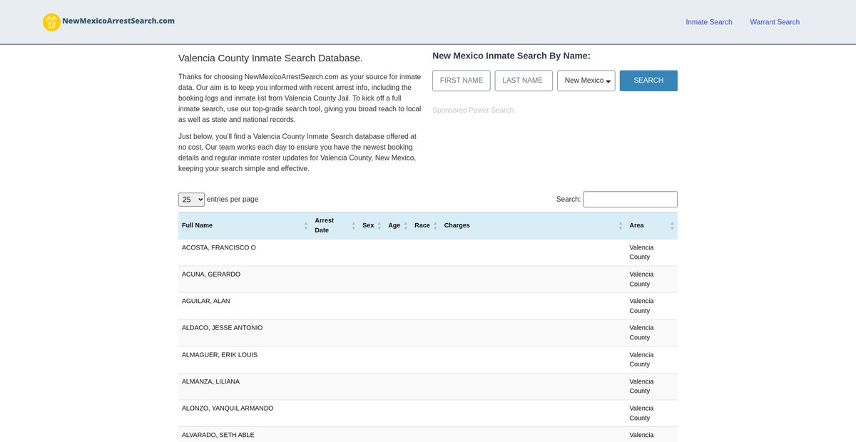Screen dimensions: 856x442
Task: Sort by Sex column arrows
Action: click(379, 225)
